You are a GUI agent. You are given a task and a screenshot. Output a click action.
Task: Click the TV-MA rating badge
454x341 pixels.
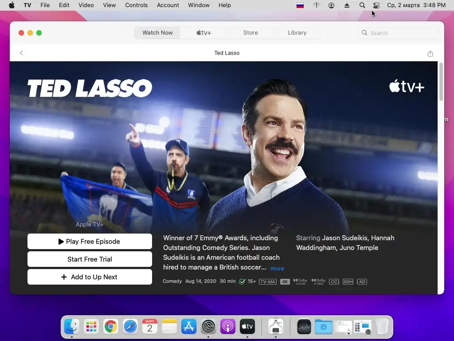tap(268, 282)
